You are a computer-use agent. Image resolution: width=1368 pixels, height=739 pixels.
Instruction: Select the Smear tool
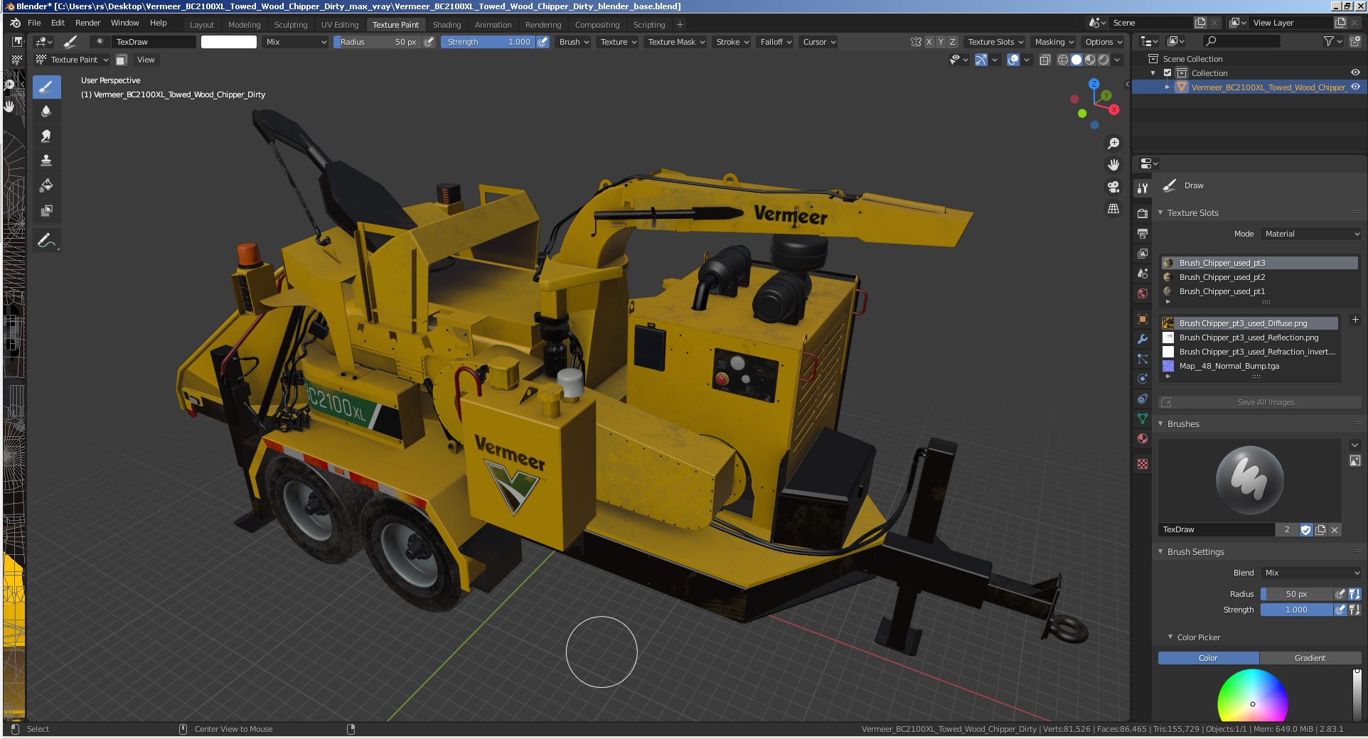click(46, 136)
